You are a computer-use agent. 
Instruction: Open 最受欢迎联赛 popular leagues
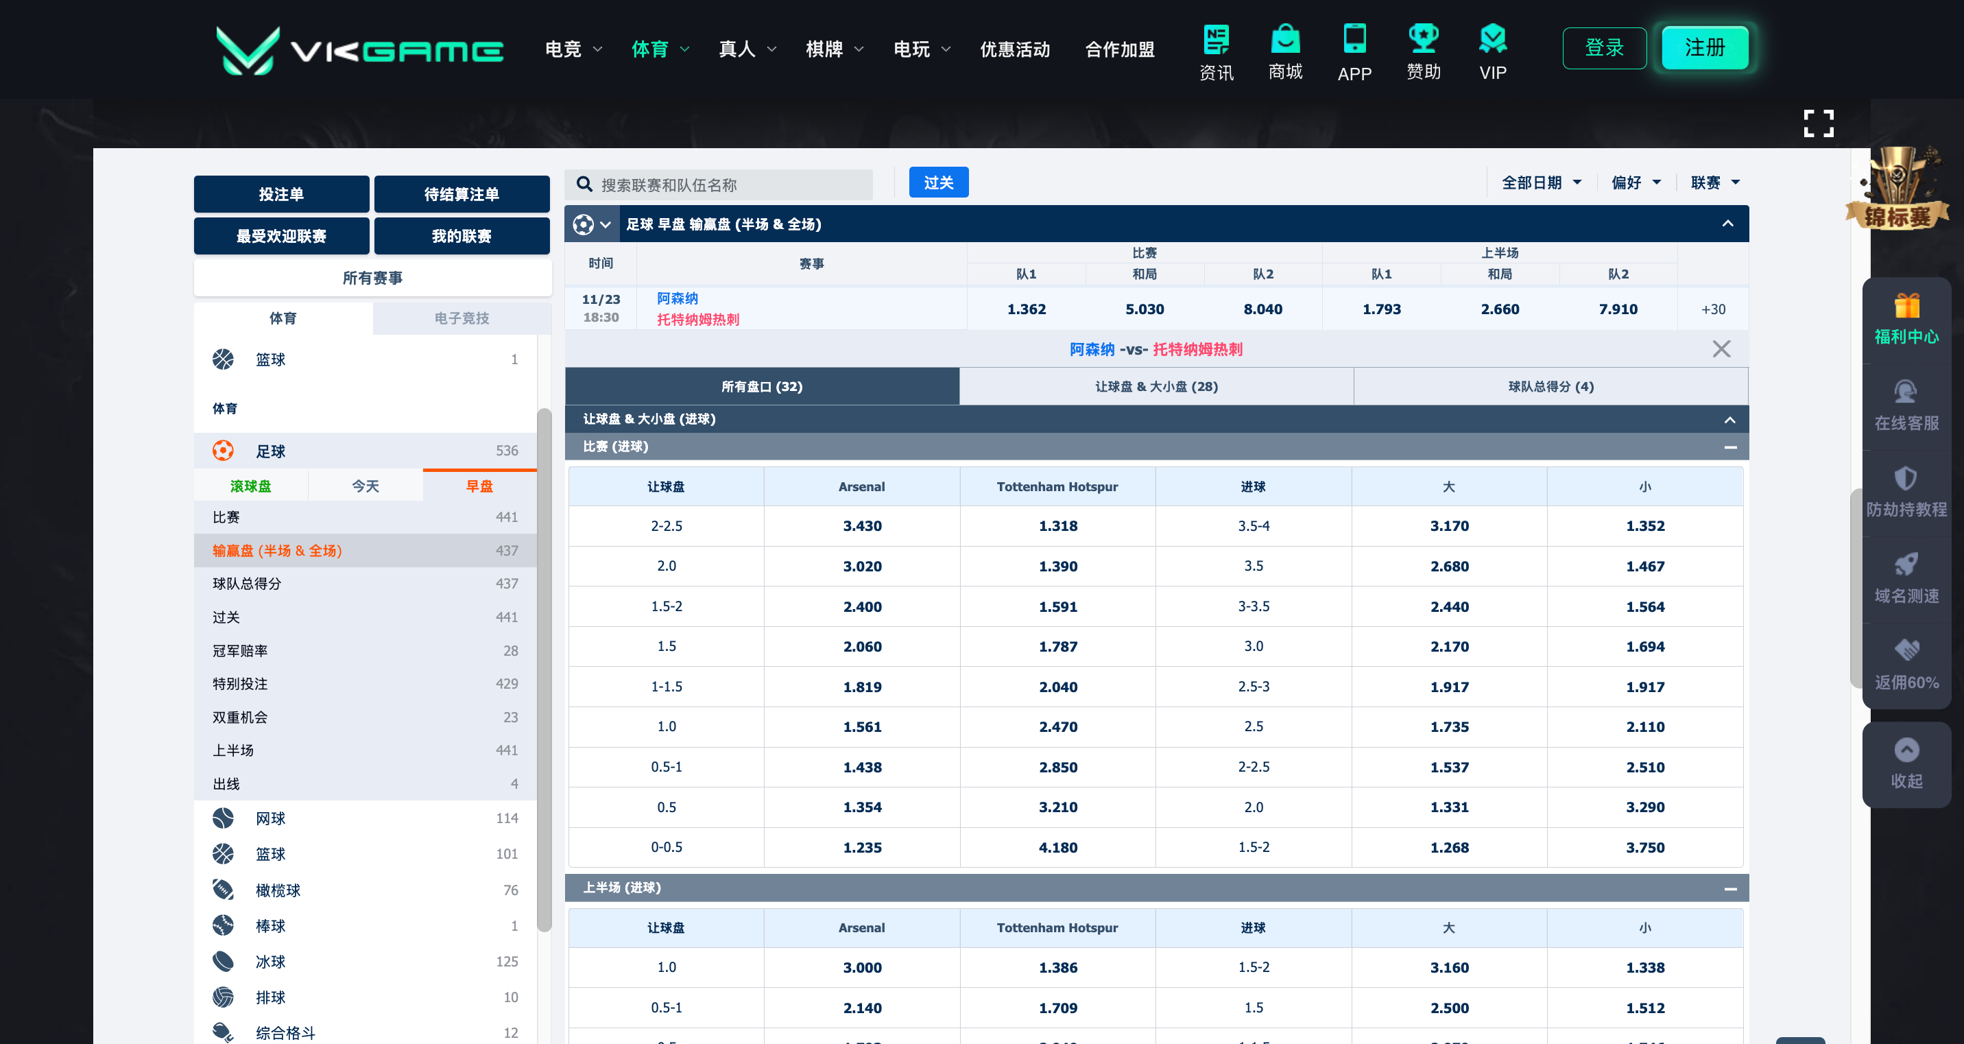click(281, 237)
